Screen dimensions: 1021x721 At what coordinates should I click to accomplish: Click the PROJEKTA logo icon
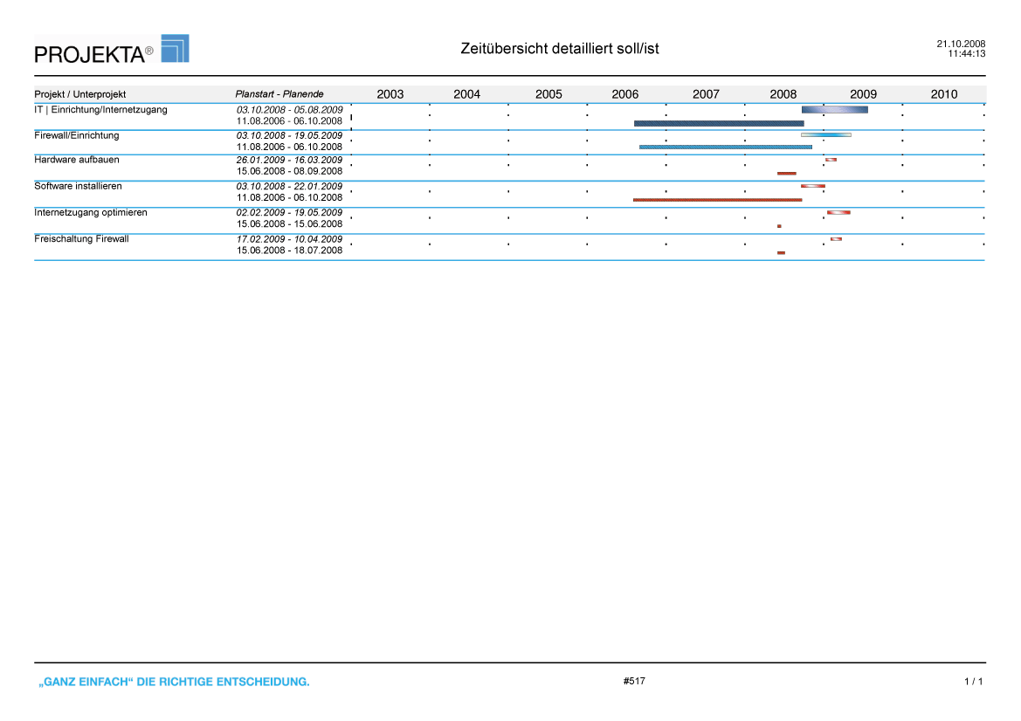coord(175,49)
